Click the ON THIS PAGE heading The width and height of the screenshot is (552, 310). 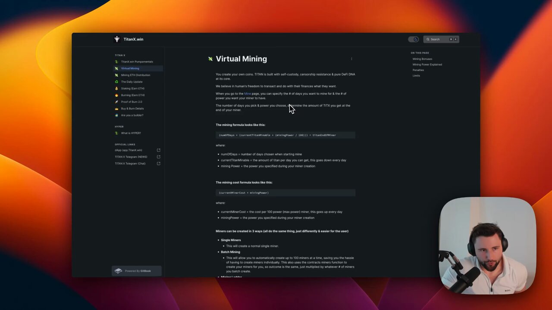pos(420,53)
